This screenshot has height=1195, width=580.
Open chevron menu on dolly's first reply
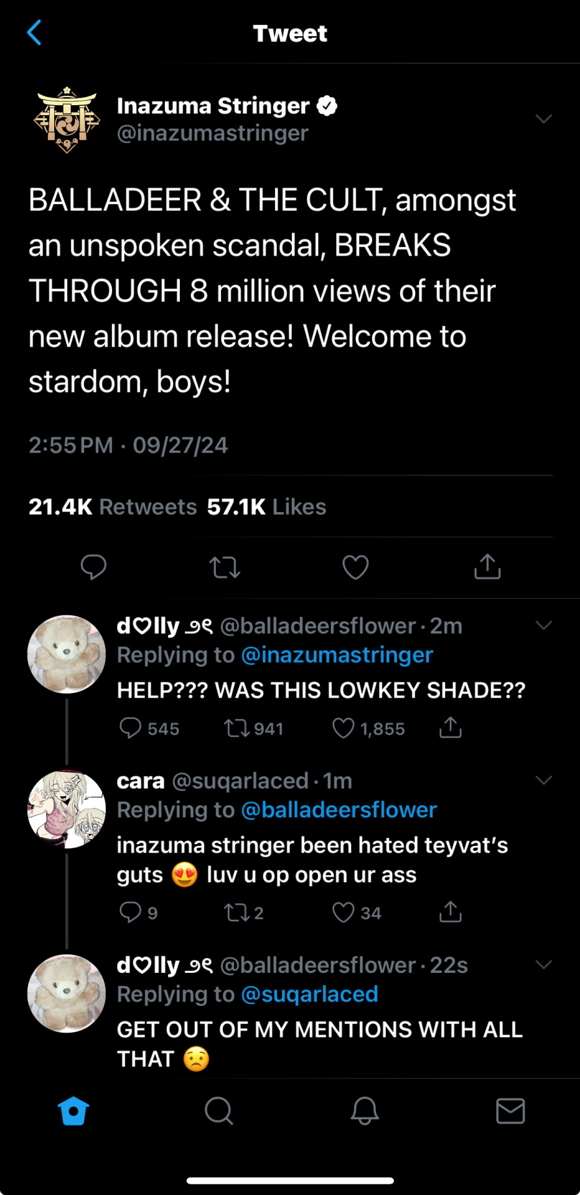[543, 626]
